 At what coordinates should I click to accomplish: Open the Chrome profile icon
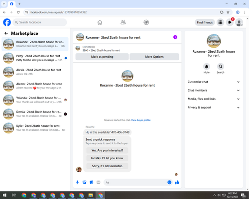[238, 12]
